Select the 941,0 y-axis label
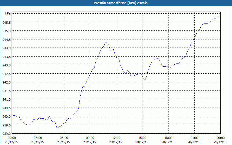 pyautogui.click(x=6, y=99)
